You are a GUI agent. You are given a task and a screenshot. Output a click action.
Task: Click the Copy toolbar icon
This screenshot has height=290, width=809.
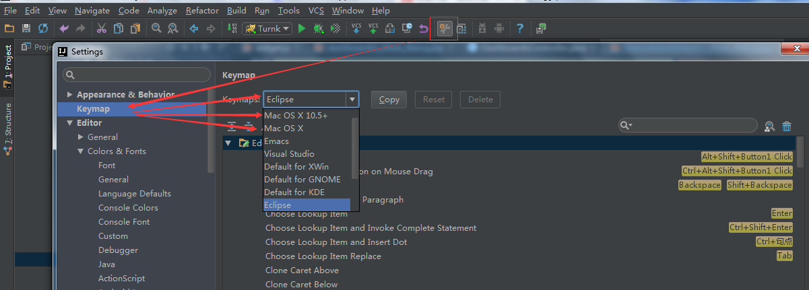point(119,28)
